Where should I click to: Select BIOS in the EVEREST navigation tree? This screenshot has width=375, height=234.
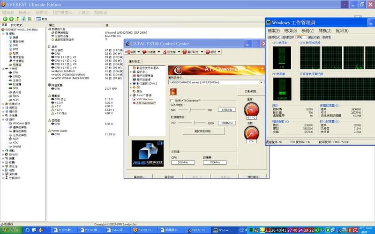tap(16, 96)
